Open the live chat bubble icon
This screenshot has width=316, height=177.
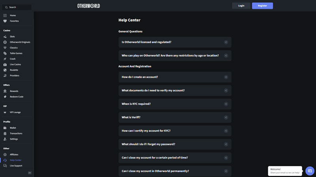click(x=310, y=171)
